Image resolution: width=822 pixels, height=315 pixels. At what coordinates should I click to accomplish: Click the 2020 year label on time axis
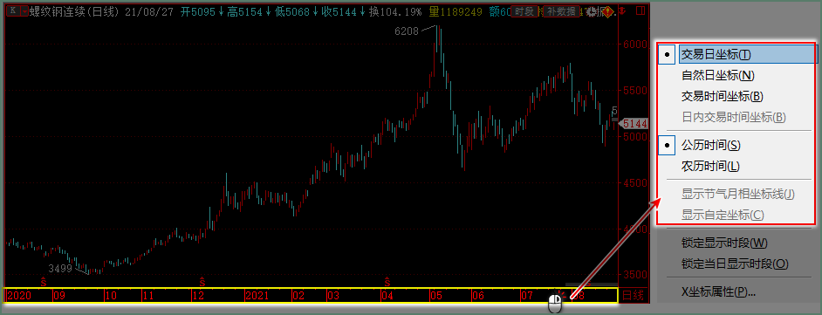coord(18,296)
